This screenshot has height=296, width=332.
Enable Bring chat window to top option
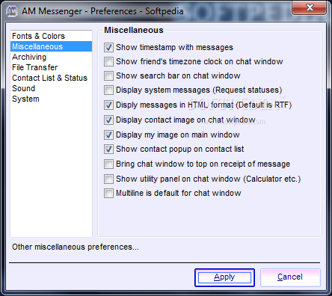pos(108,164)
